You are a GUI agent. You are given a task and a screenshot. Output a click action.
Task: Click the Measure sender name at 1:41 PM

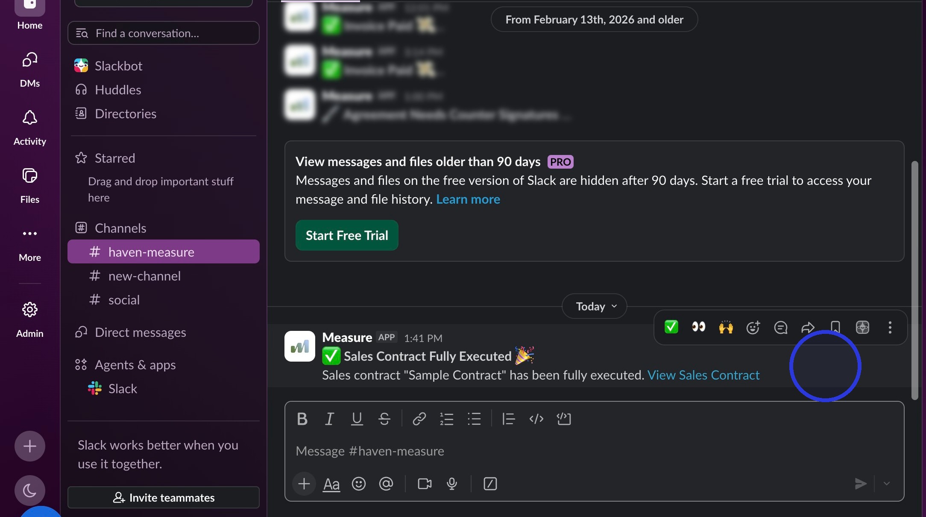347,337
